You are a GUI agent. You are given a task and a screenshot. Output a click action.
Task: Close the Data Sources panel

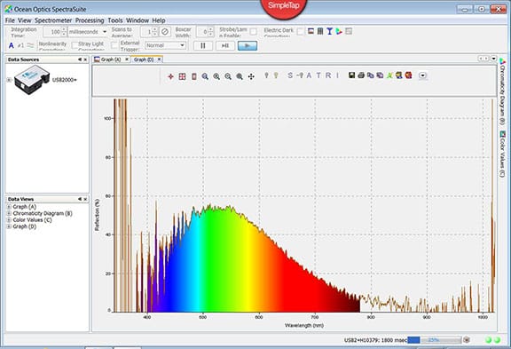click(x=85, y=59)
